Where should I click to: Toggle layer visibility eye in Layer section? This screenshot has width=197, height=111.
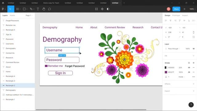(x=194, y=49)
